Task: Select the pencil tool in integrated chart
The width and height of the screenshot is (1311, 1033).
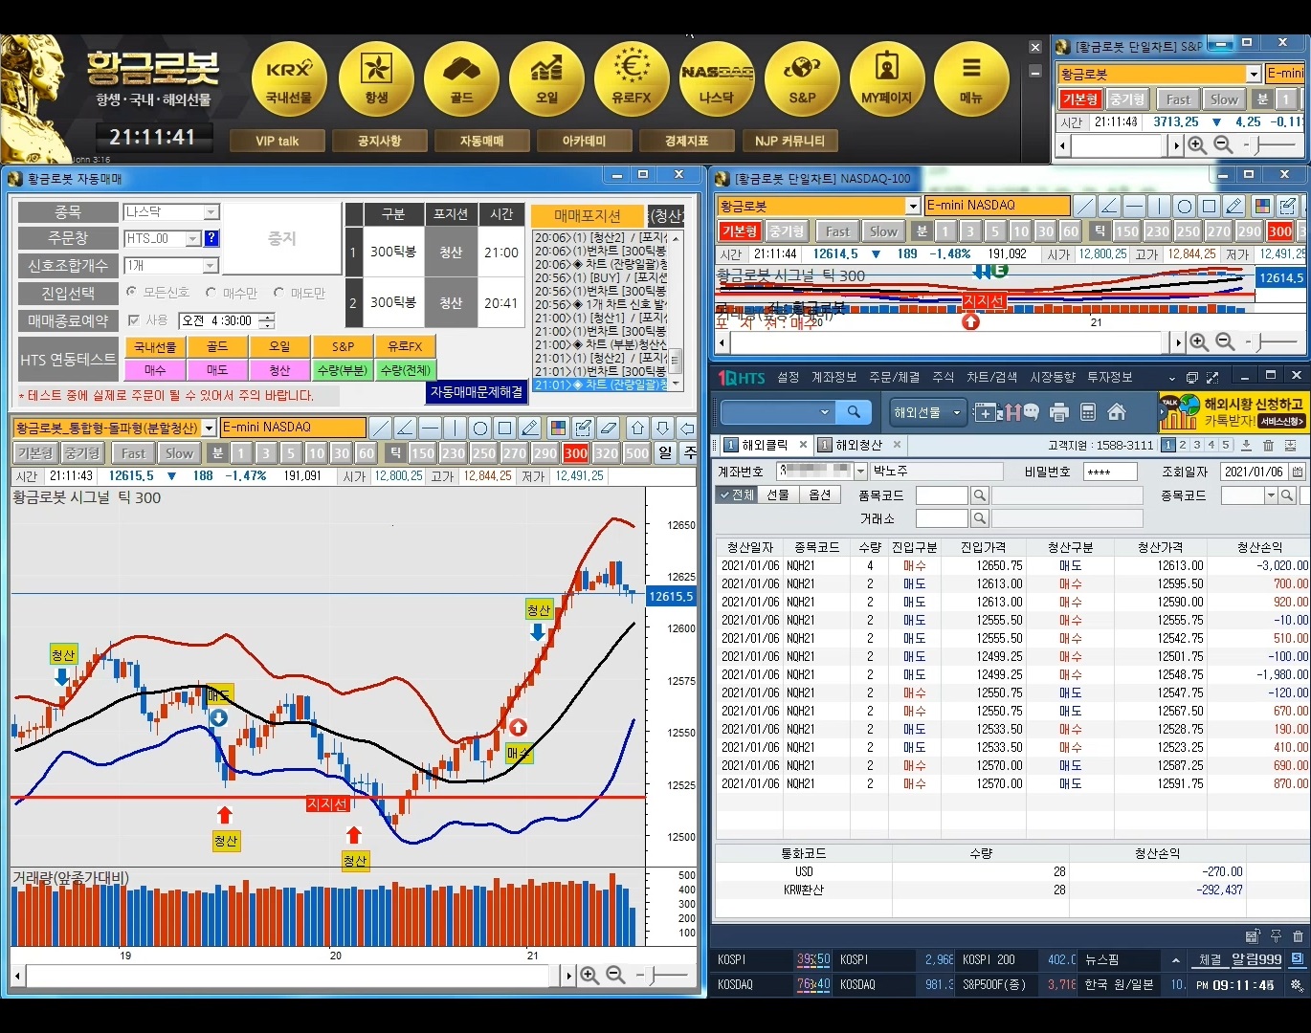Action: 529,428
